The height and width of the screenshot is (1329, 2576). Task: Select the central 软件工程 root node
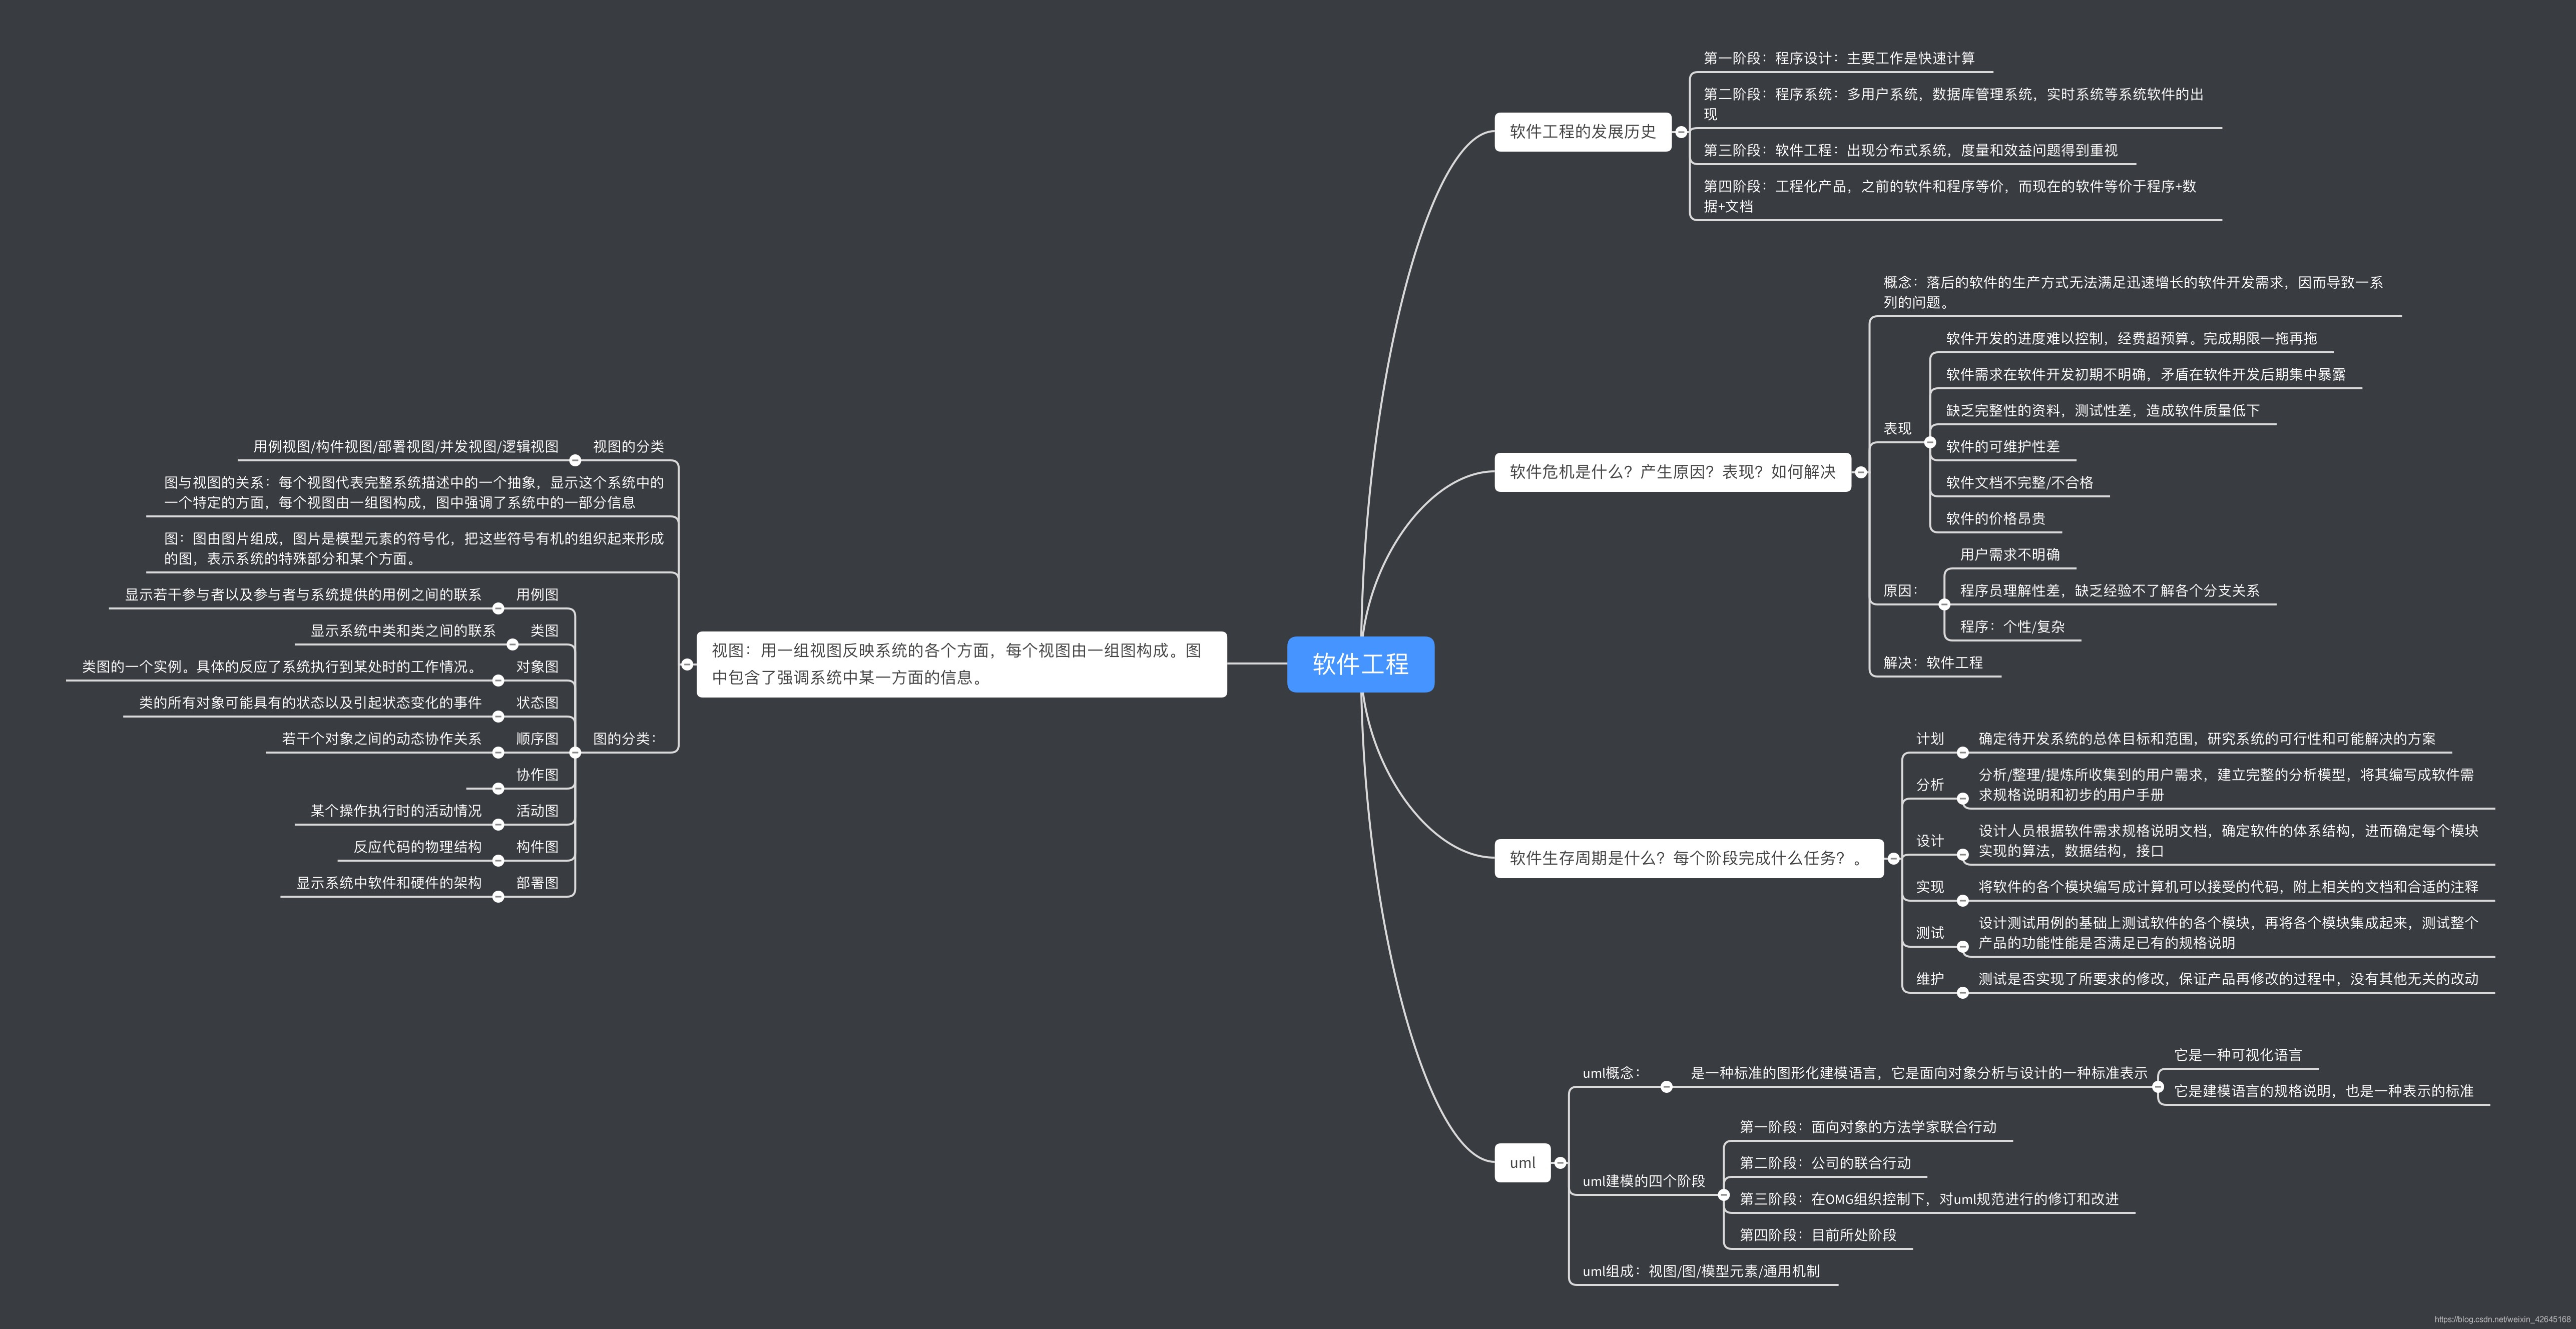tap(1360, 664)
